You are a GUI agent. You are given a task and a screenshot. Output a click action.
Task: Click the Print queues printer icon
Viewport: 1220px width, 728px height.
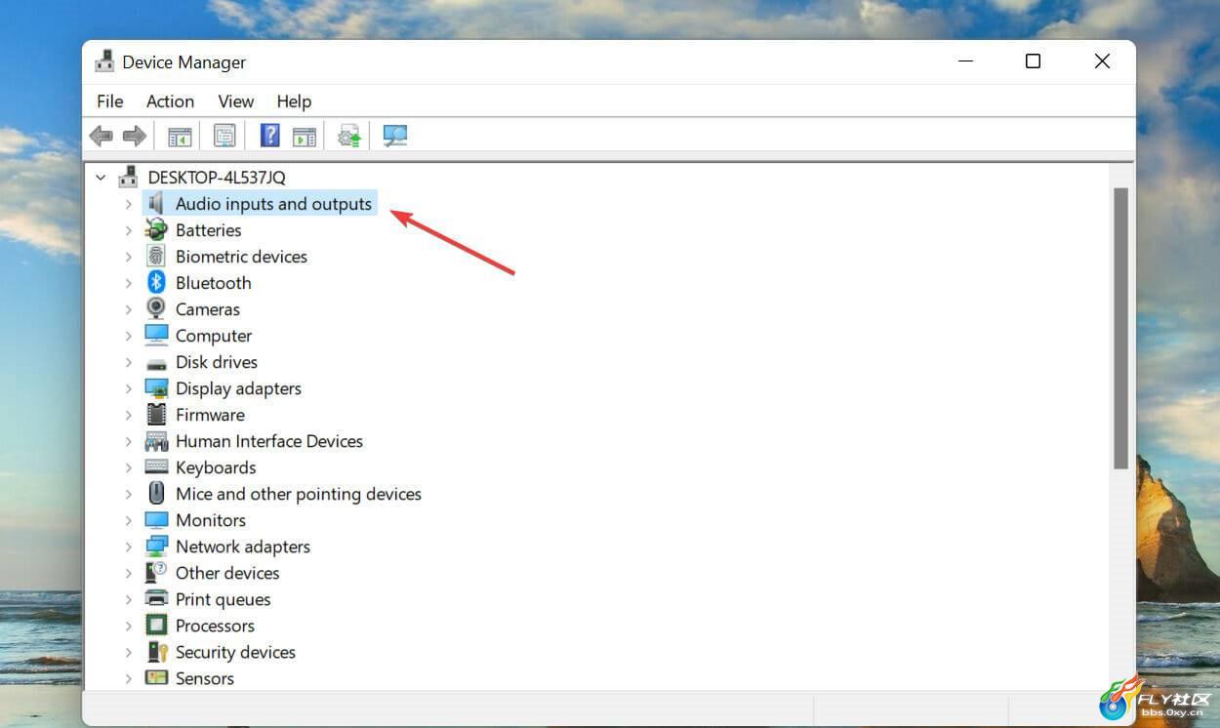pyautogui.click(x=156, y=598)
